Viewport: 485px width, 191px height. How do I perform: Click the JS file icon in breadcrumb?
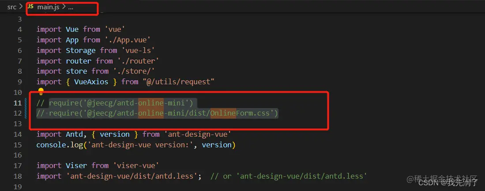(x=30, y=7)
